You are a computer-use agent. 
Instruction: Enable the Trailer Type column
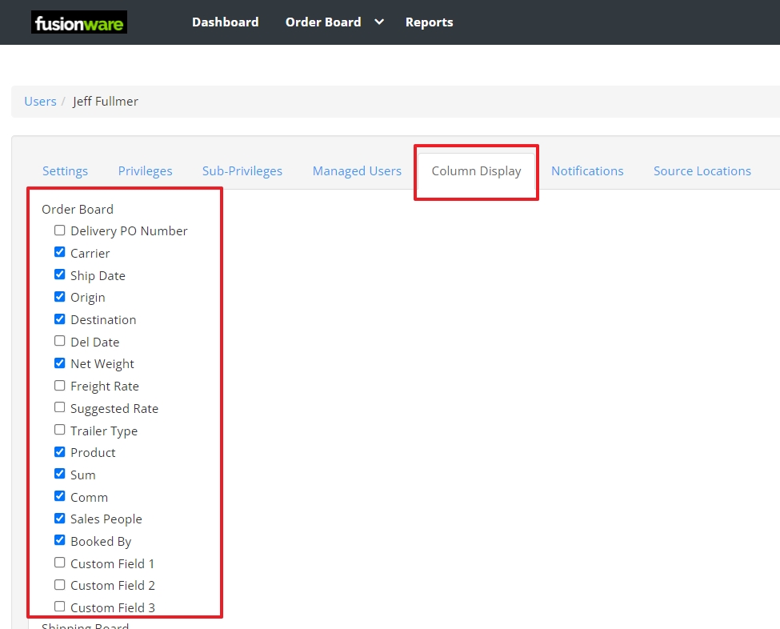[59, 429]
